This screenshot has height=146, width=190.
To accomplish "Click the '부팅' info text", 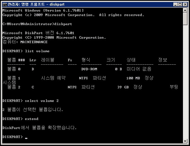I will [x=174, y=87].
